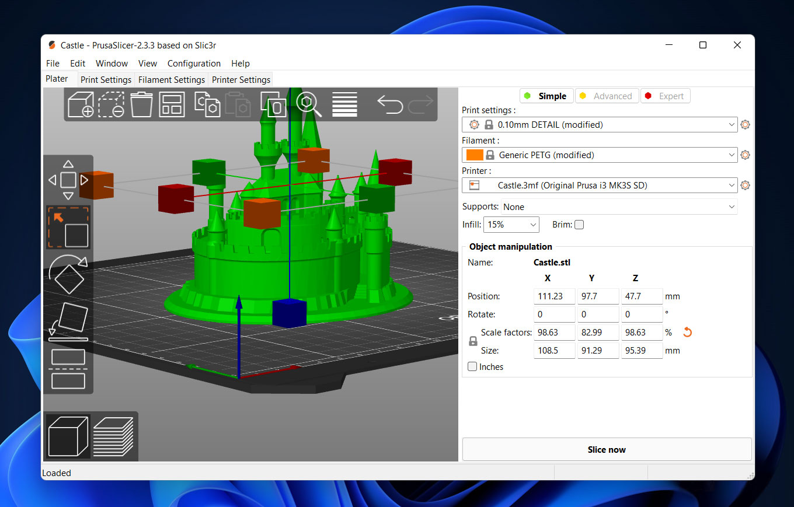
Task: Click the Arrange objects icon
Action: [172, 105]
